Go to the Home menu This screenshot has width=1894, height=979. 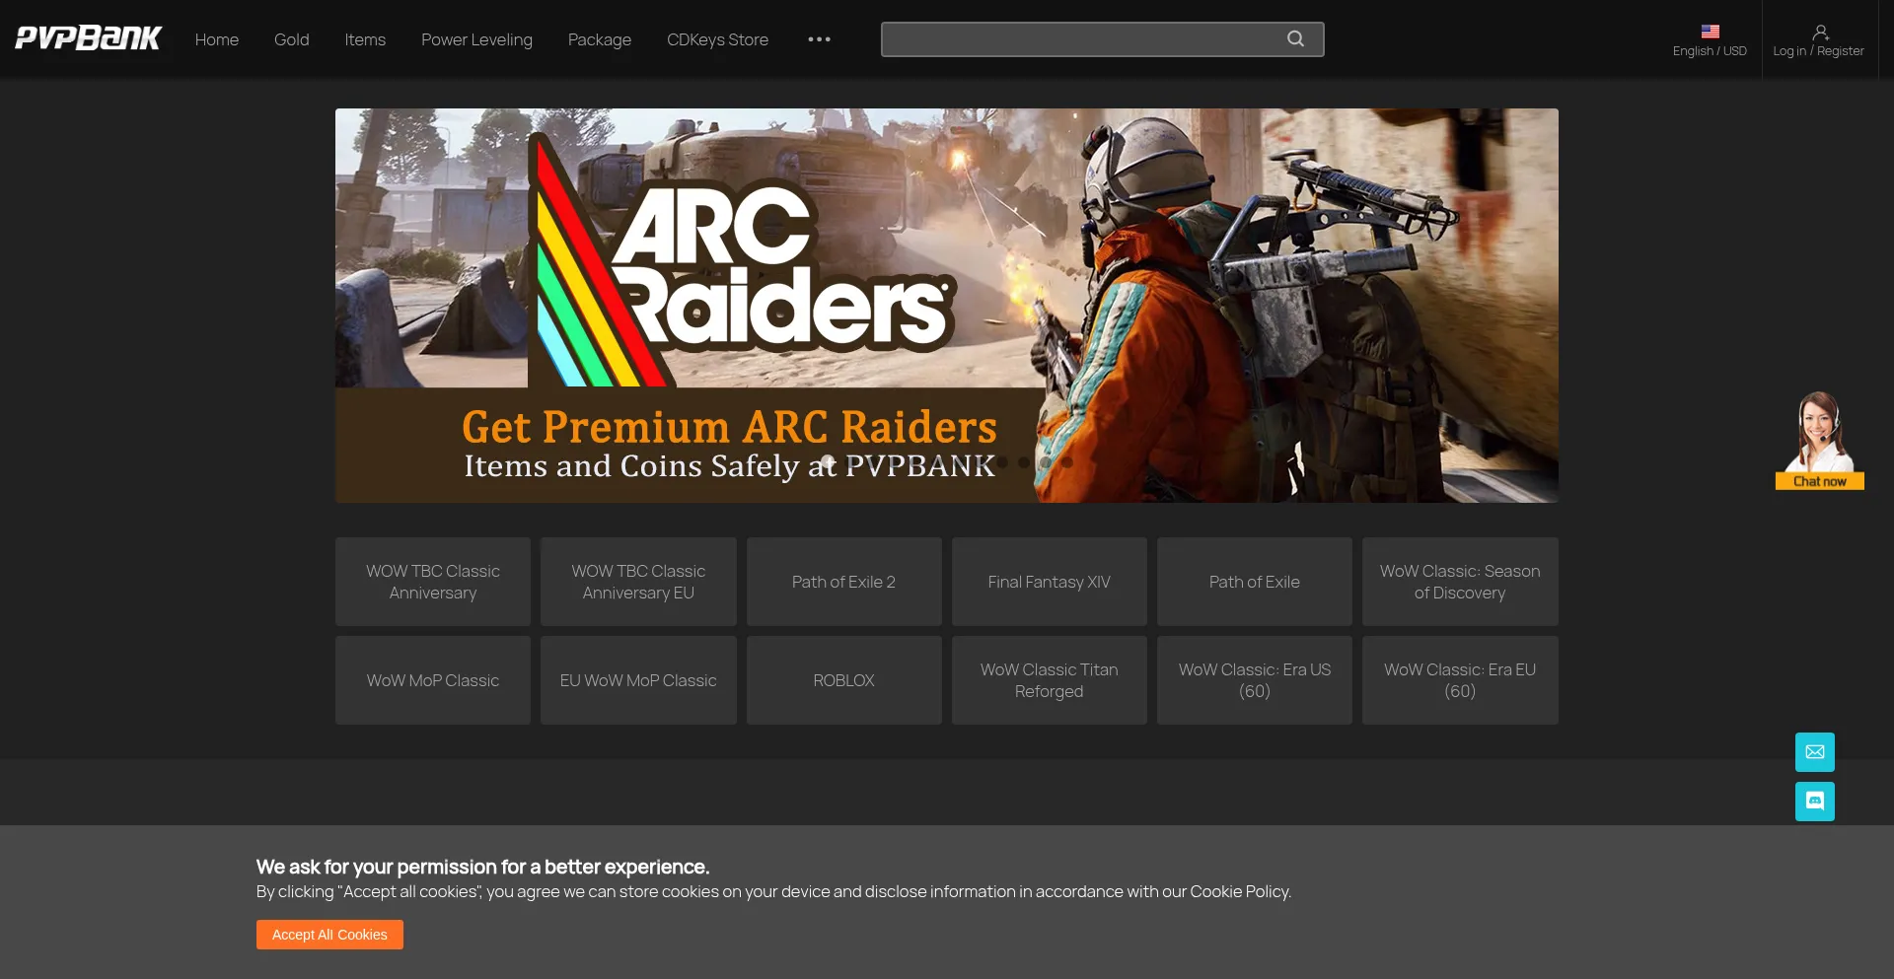click(x=217, y=39)
